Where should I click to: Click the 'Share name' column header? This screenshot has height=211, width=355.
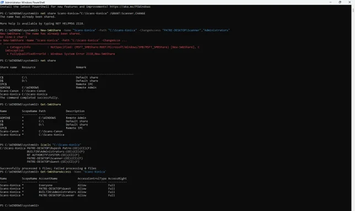(8, 67)
